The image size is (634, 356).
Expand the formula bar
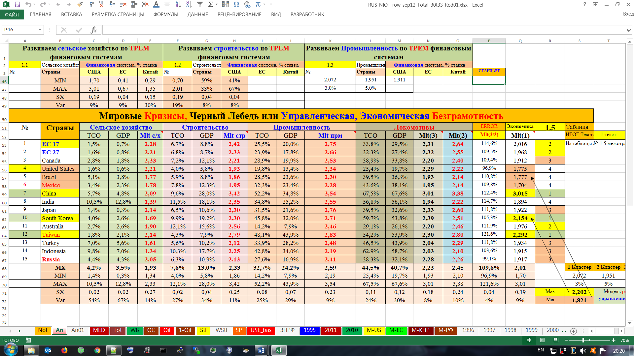[x=628, y=30]
